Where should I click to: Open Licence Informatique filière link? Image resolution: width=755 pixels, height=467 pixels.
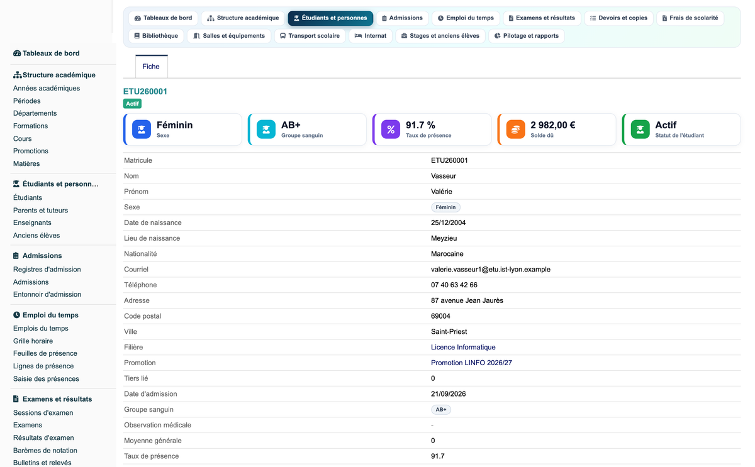tap(463, 347)
